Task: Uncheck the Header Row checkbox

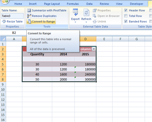Action: [x=126, y=10]
